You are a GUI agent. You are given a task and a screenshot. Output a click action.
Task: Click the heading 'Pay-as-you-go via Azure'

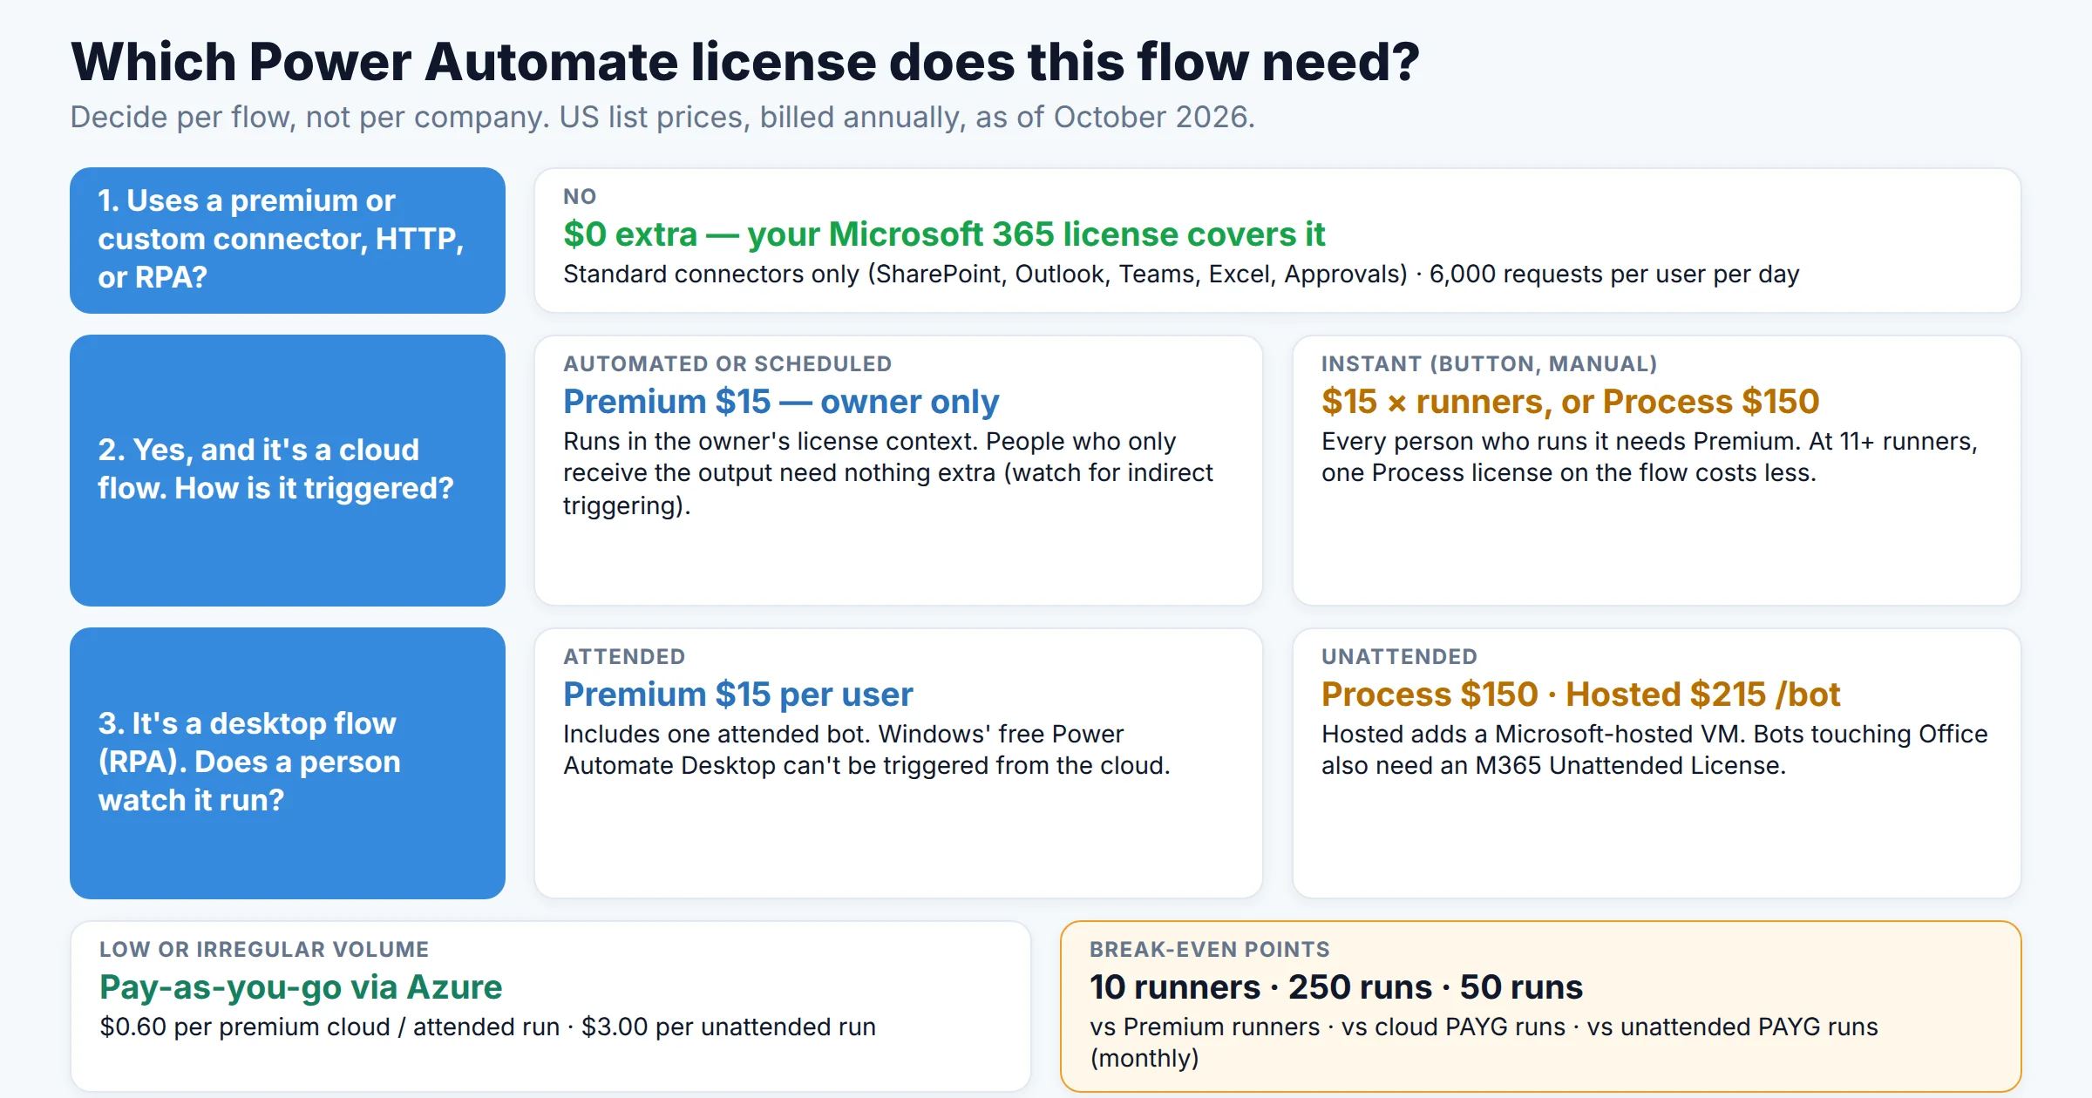coord(301,987)
